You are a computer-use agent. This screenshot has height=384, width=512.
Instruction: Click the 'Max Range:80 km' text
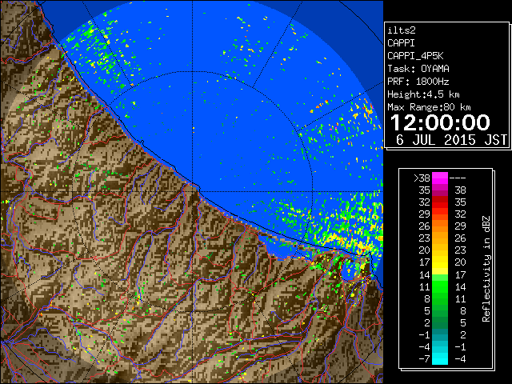pos(429,107)
